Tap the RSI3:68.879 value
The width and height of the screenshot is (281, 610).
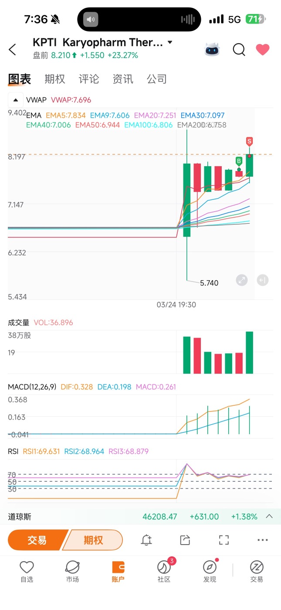click(129, 452)
